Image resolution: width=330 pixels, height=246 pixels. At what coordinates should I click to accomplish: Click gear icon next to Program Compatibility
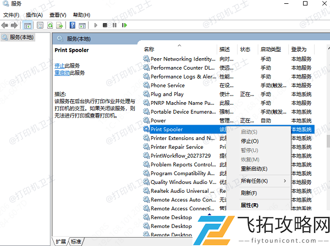point(146,174)
